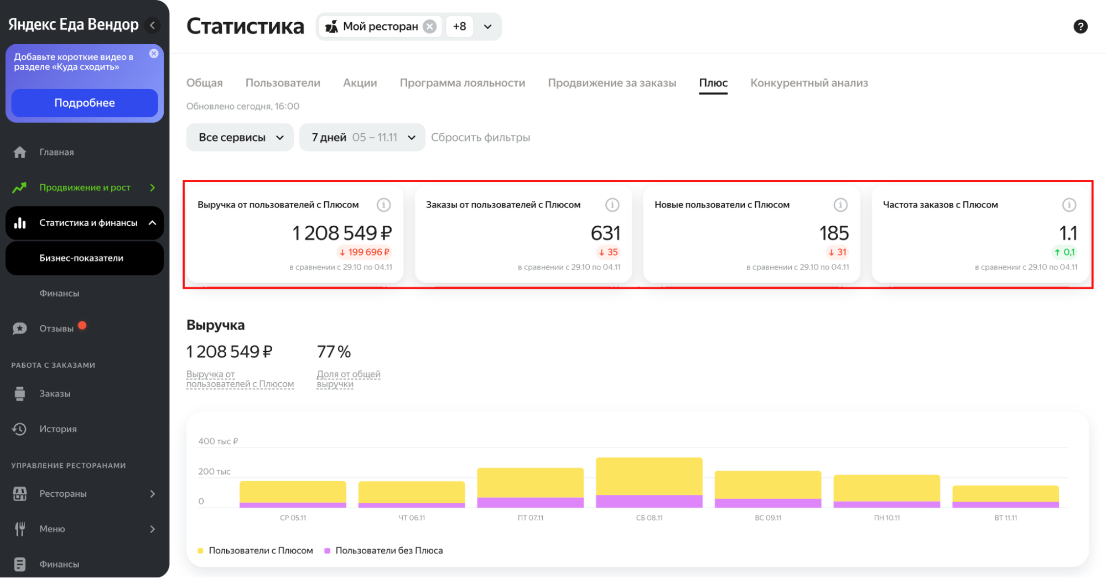
Task: Click the Доля от общей выручки label
Action: tap(349, 379)
